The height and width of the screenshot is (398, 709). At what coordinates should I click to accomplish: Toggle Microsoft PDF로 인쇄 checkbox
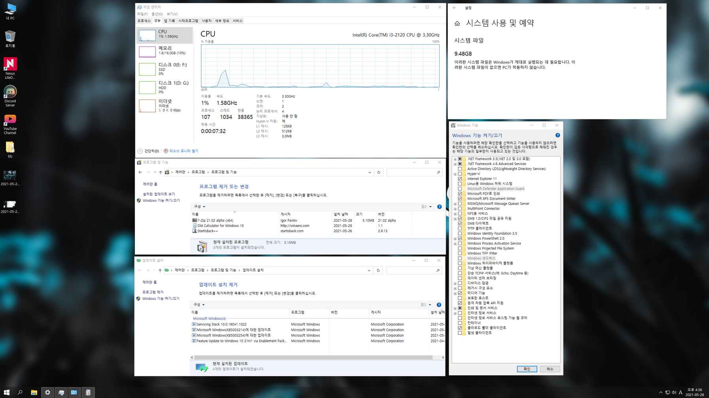click(x=460, y=194)
